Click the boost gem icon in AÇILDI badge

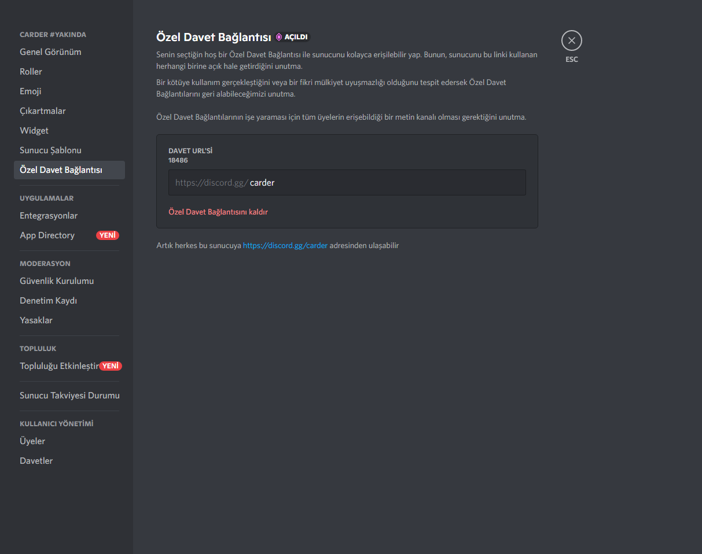(x=279, y=37)
